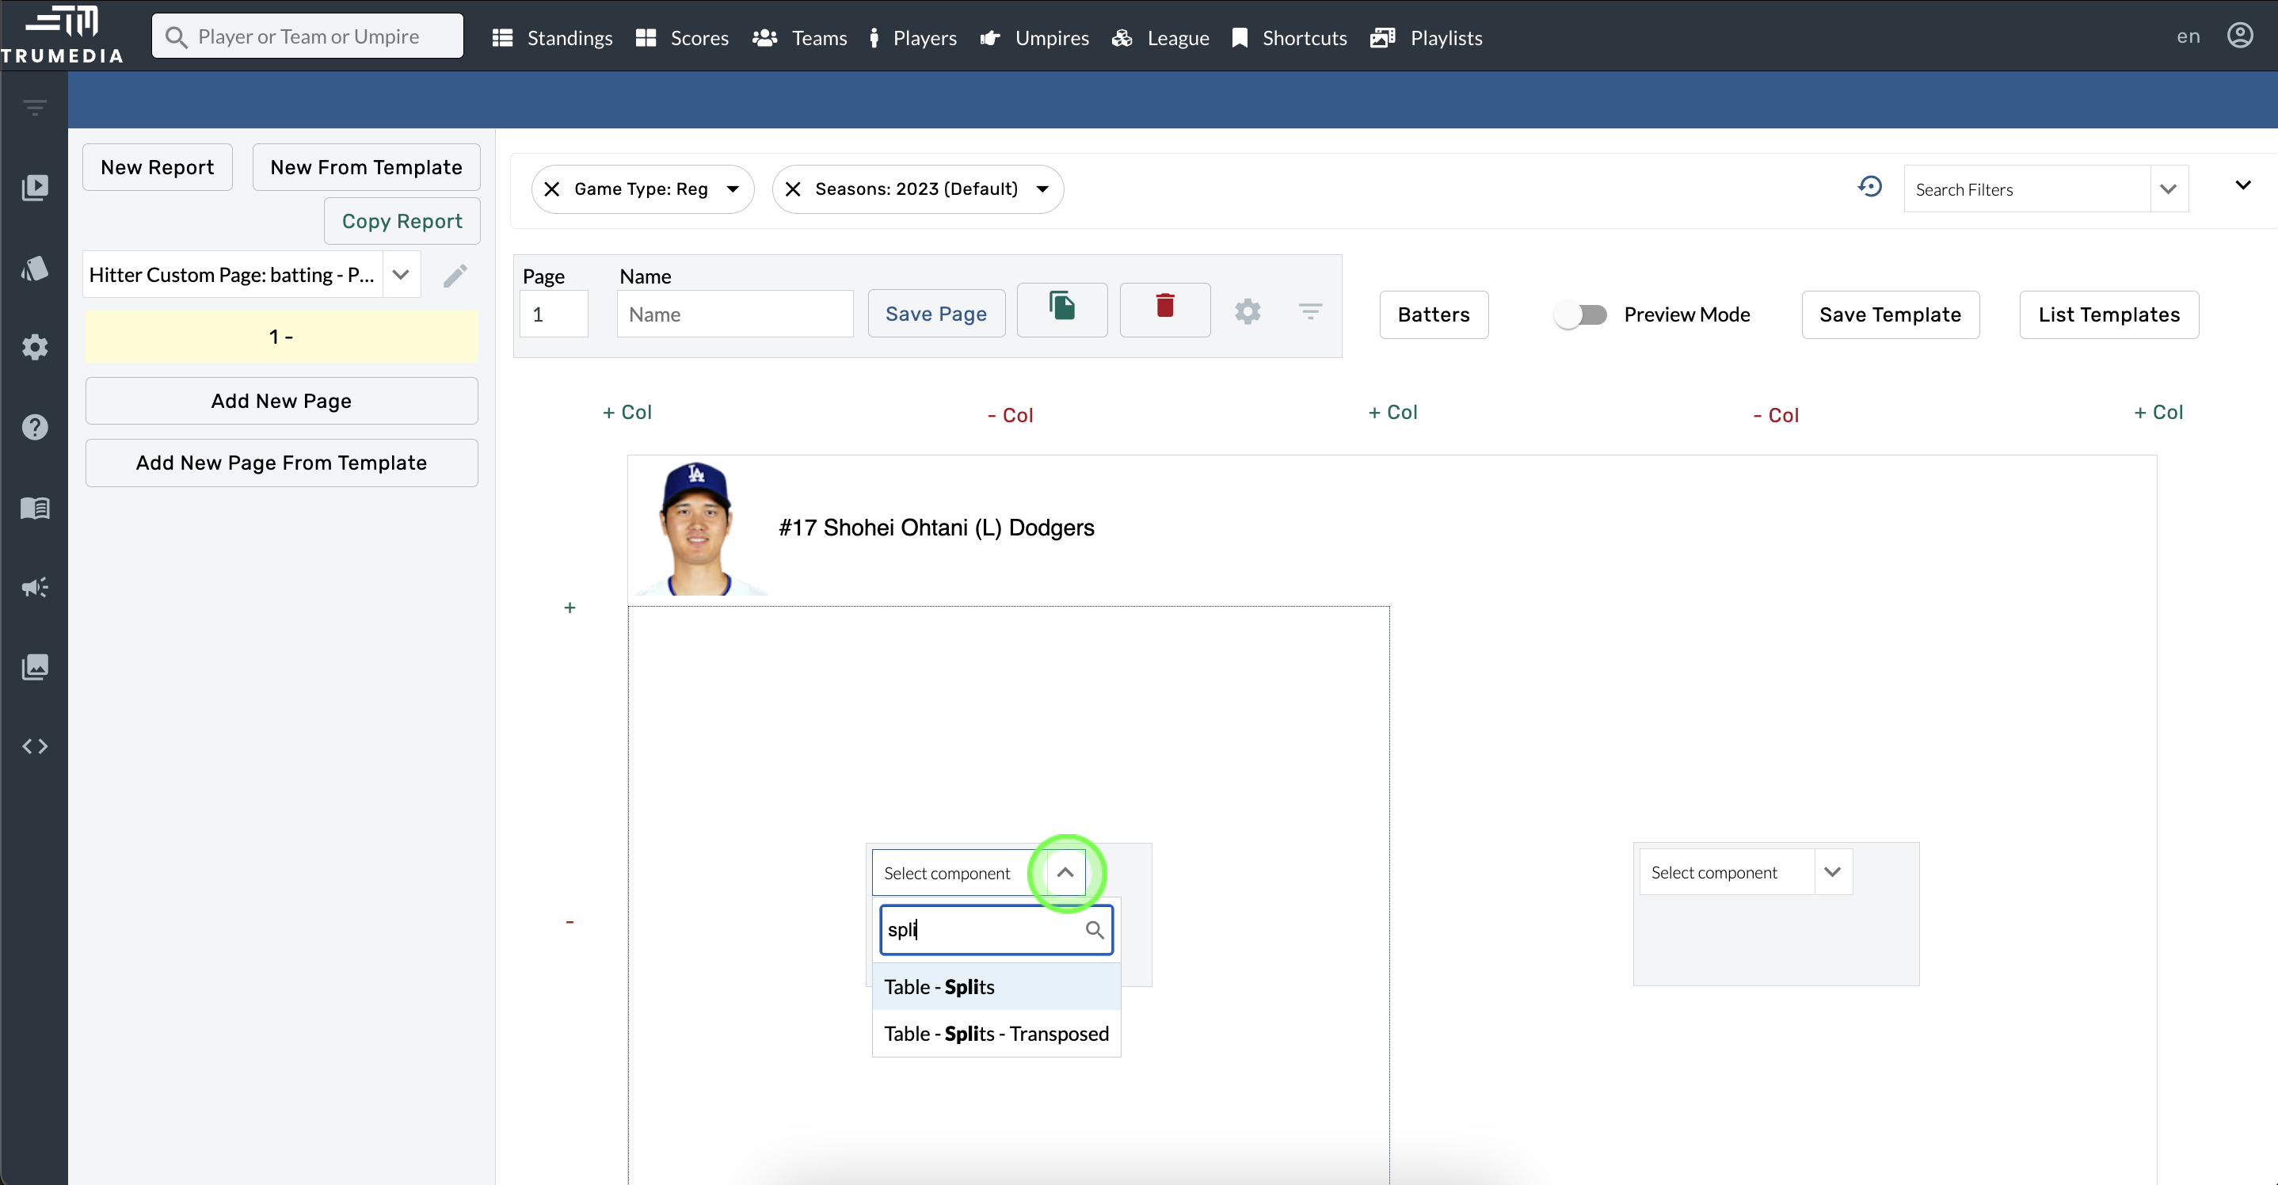This screenshot has width=2278, height=1185.
Task: Open sidebar code brackets icon
Action: click(35, 746)
